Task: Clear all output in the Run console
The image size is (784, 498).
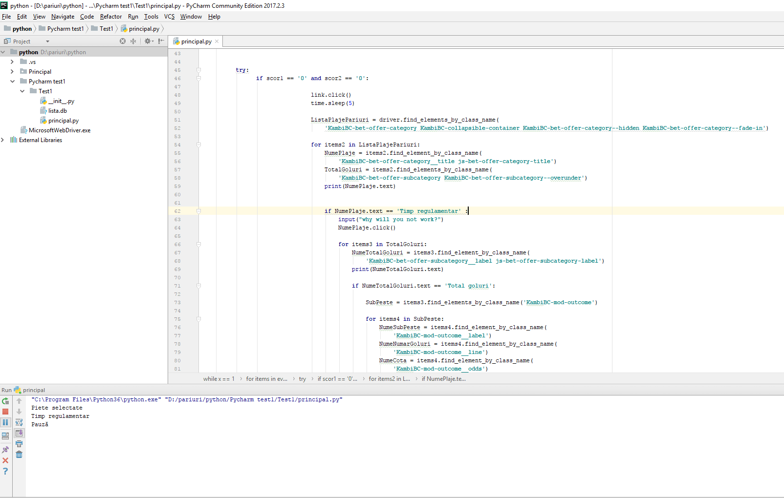Action: click(x=19, y=454)
